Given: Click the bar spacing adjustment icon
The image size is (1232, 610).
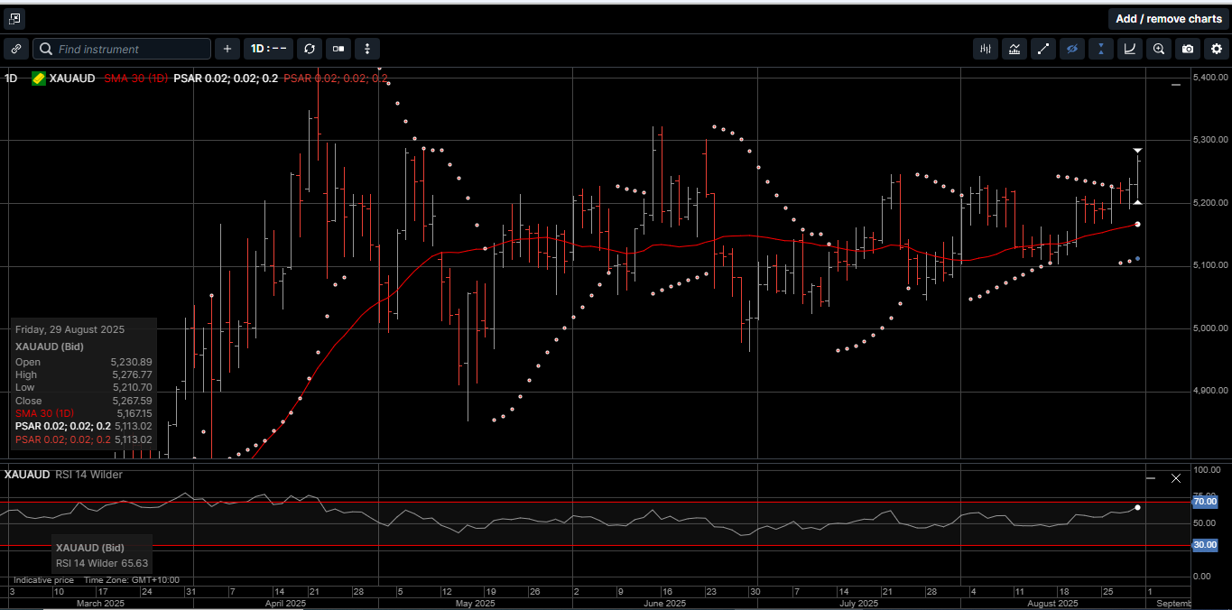Looking at the screenshot, I should (x=985, y=49).
